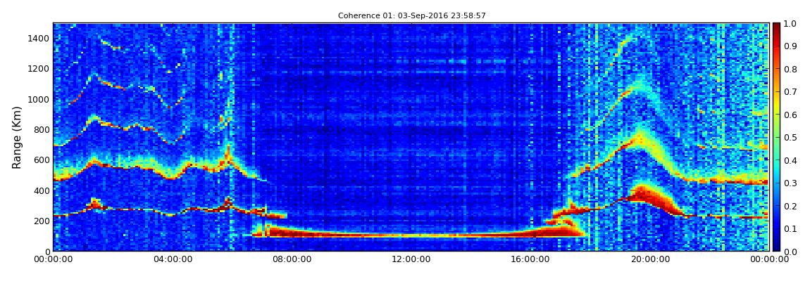The height and width of the screenshot is (286, 810).
Task: Click the green middle of the colorbar
Action: pyautogui.click(x=778, y=137)
